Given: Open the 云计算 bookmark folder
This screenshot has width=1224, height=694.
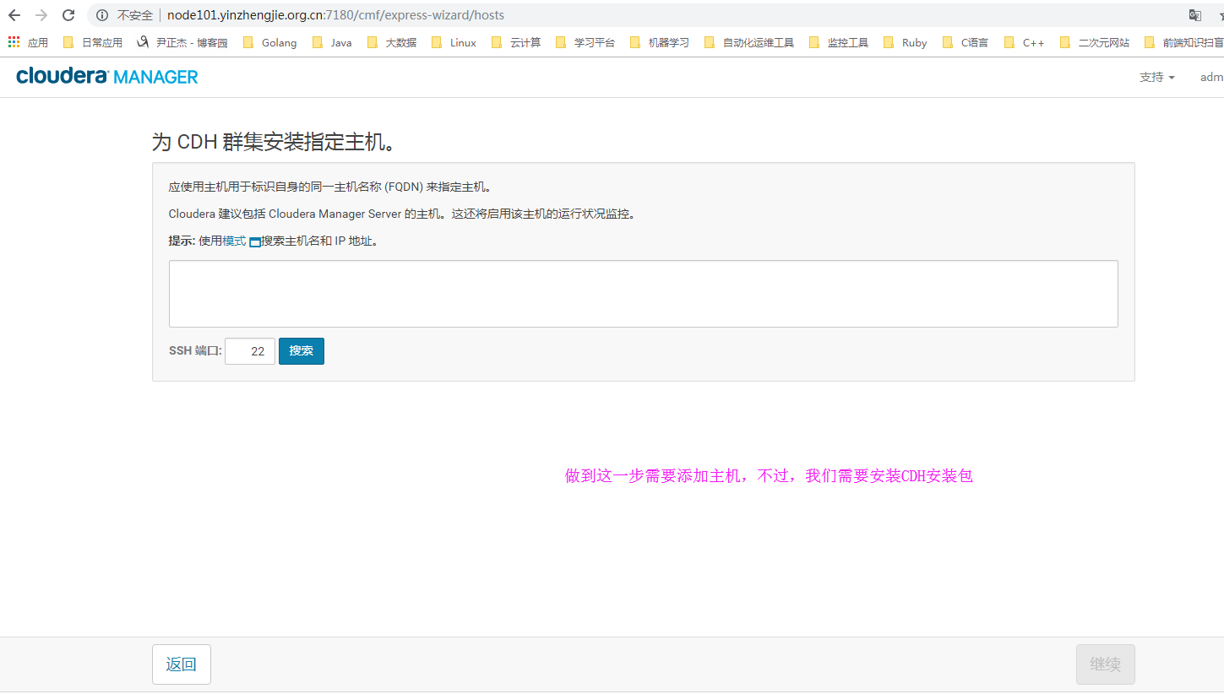Looking at the screenshot, I should click(x=516, y=42).
